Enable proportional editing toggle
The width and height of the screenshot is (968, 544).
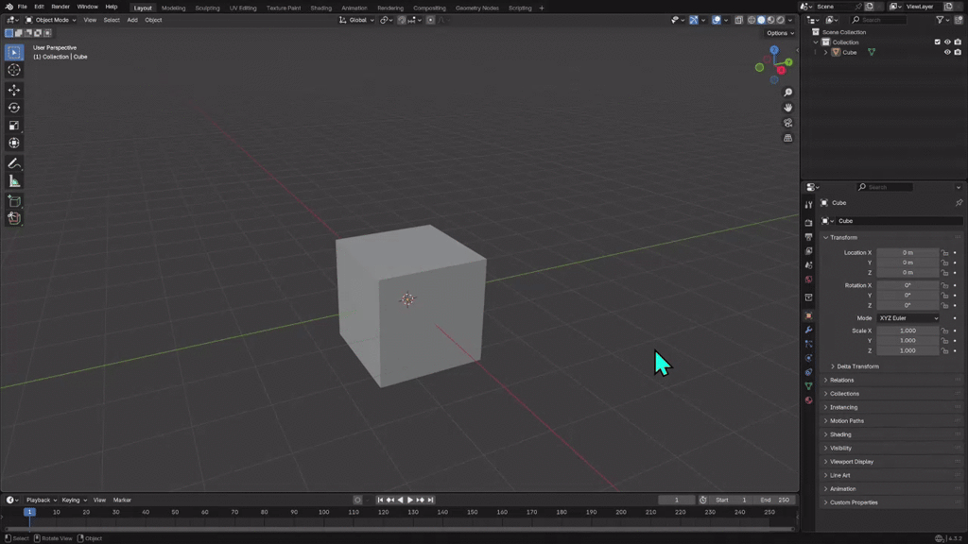431,20
